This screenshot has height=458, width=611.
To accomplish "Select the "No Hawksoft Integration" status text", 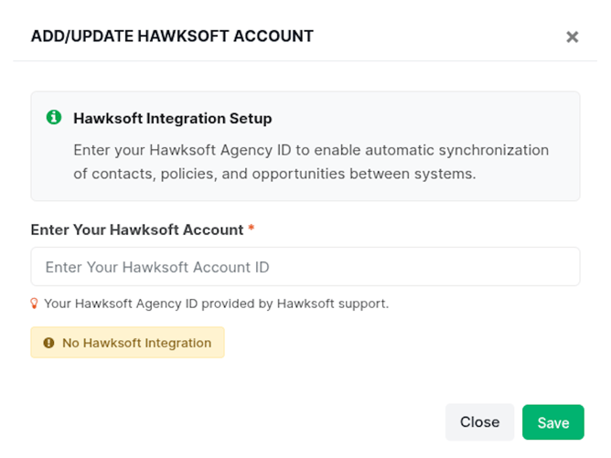I will click(x=136, y=343).
